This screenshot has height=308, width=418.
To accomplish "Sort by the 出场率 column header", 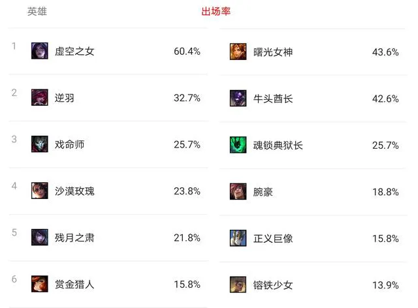I will click(216, 12).
